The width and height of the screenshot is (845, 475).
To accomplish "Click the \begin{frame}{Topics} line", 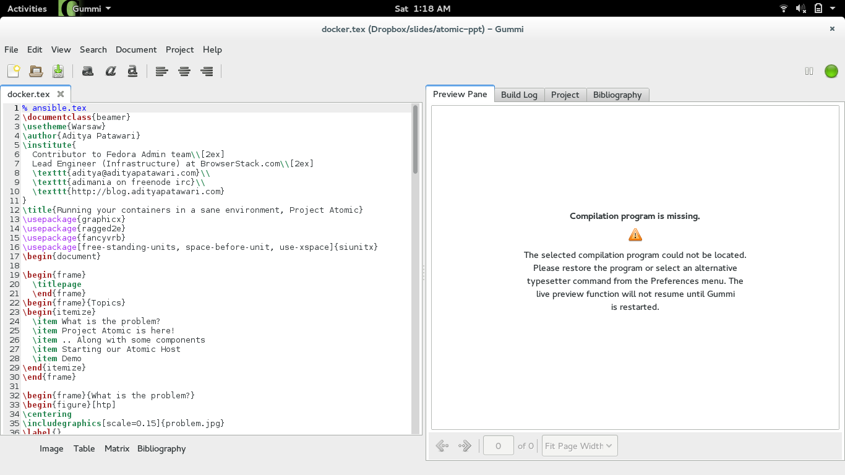I will pyautogui.click(x=74, y=302).
